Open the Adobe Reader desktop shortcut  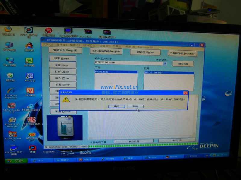pos(11,106)
